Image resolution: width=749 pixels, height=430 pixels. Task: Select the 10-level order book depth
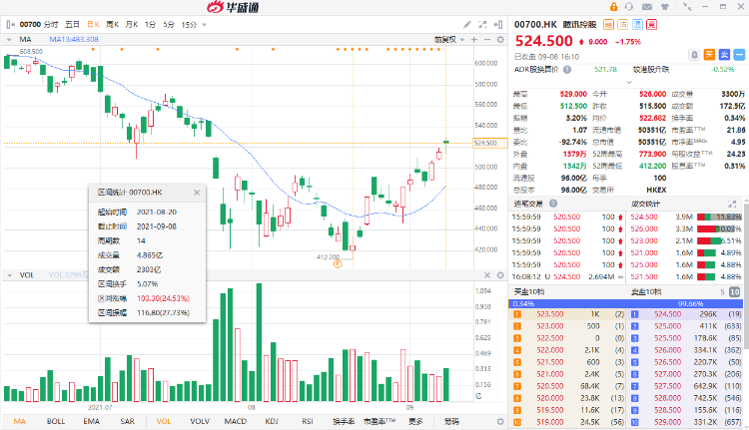735,292
